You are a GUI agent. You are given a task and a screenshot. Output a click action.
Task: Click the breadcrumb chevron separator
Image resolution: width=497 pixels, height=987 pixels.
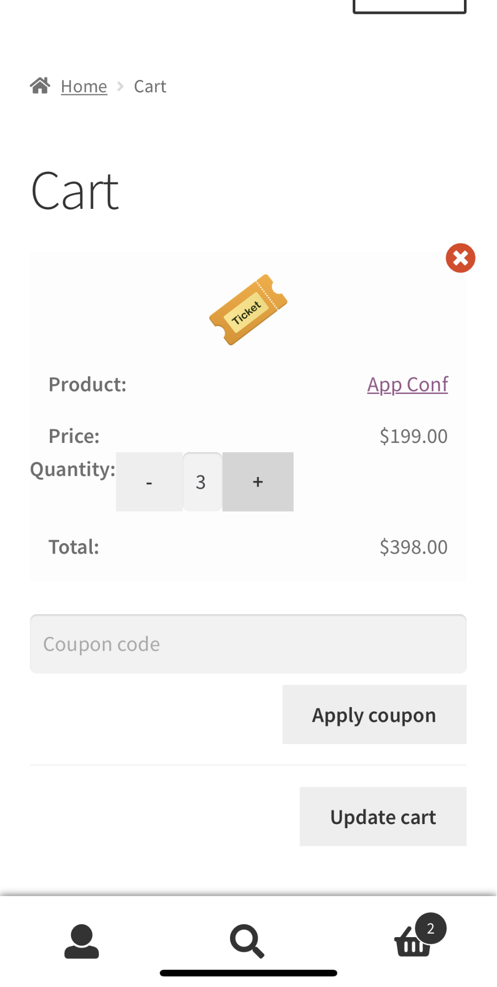pos(120,87)
